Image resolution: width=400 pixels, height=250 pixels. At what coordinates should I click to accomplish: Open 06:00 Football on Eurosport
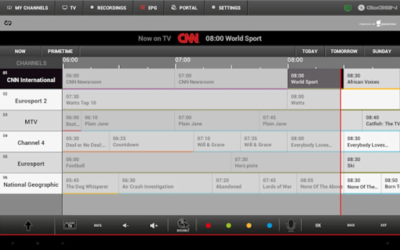click(x=147, y=163)
